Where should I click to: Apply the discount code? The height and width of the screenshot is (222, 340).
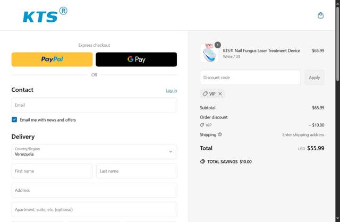pos(314,78)
